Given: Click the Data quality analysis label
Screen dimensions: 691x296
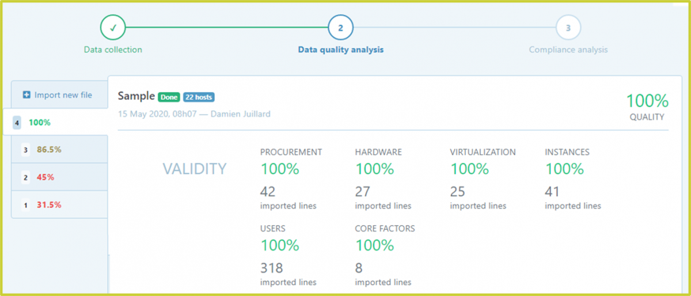Looking at the screenshot, I should tap(340, 50).
